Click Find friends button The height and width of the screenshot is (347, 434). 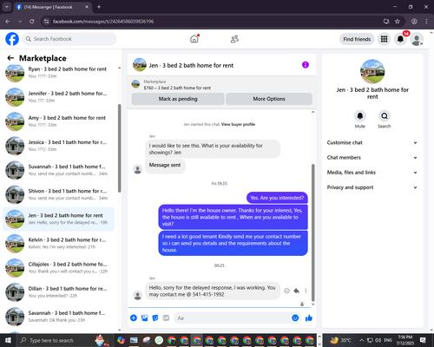pos(357,39)
